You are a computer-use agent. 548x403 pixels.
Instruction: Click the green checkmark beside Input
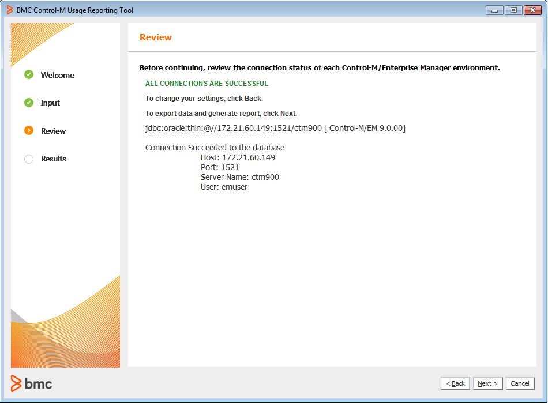[x=29, y=102]
